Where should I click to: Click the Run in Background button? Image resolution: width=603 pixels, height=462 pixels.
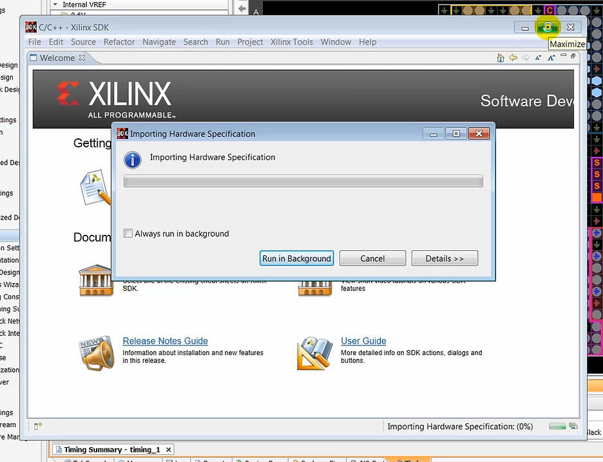click(x=296, y=258)
